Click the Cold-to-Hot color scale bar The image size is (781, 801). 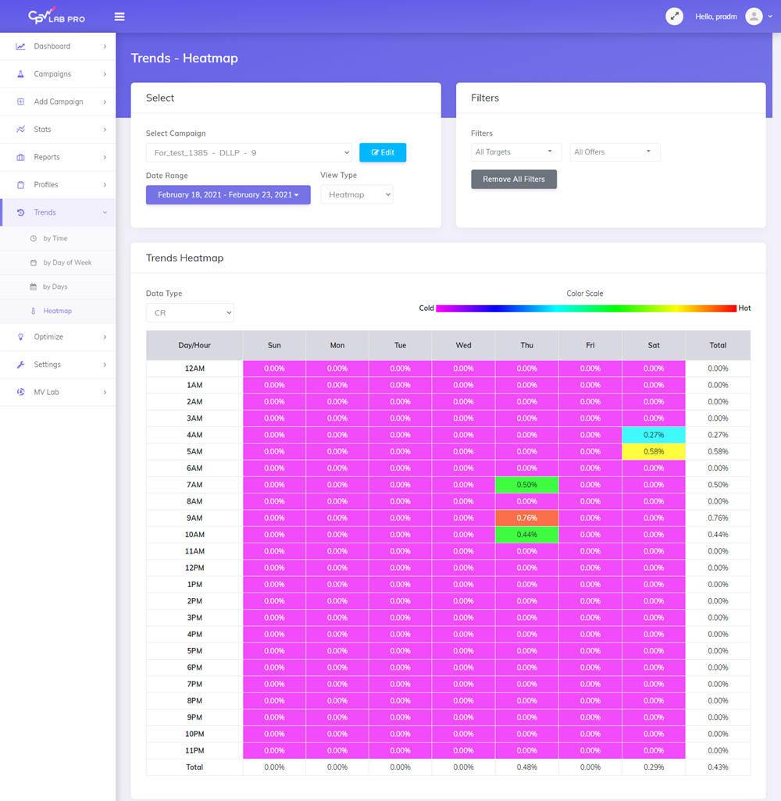(x=585, y=308)
